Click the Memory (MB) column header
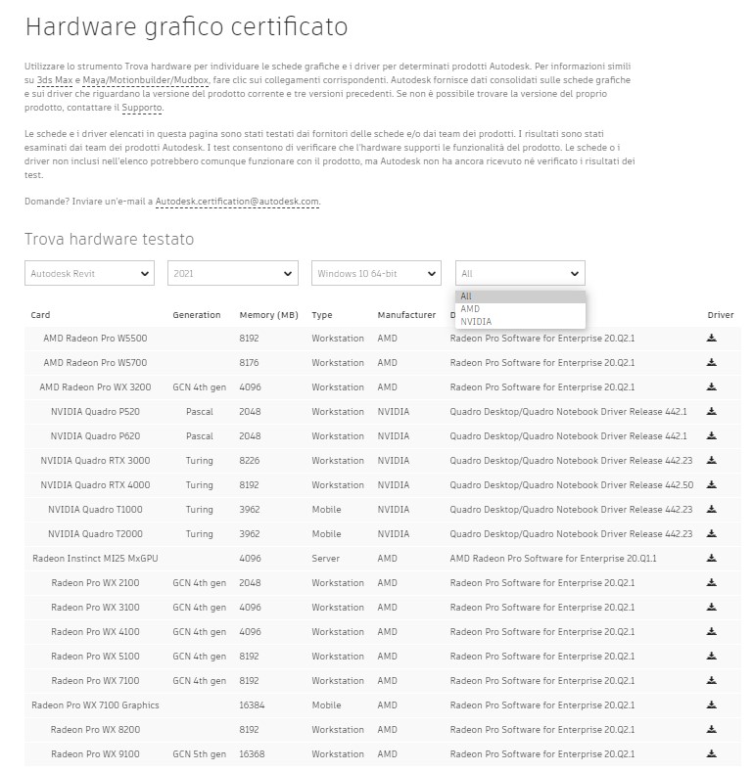 click(268, 315)
